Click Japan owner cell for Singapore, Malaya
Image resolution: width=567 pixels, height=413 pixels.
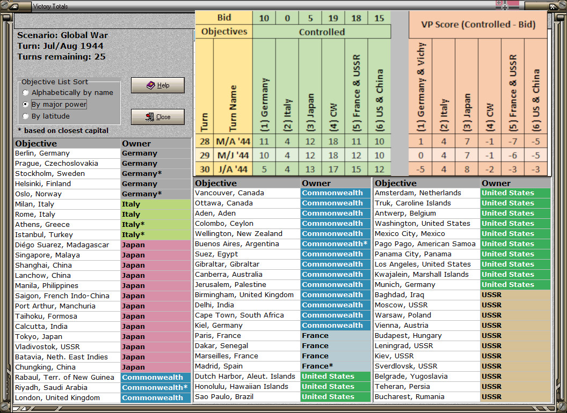click(x=156, y=255)
